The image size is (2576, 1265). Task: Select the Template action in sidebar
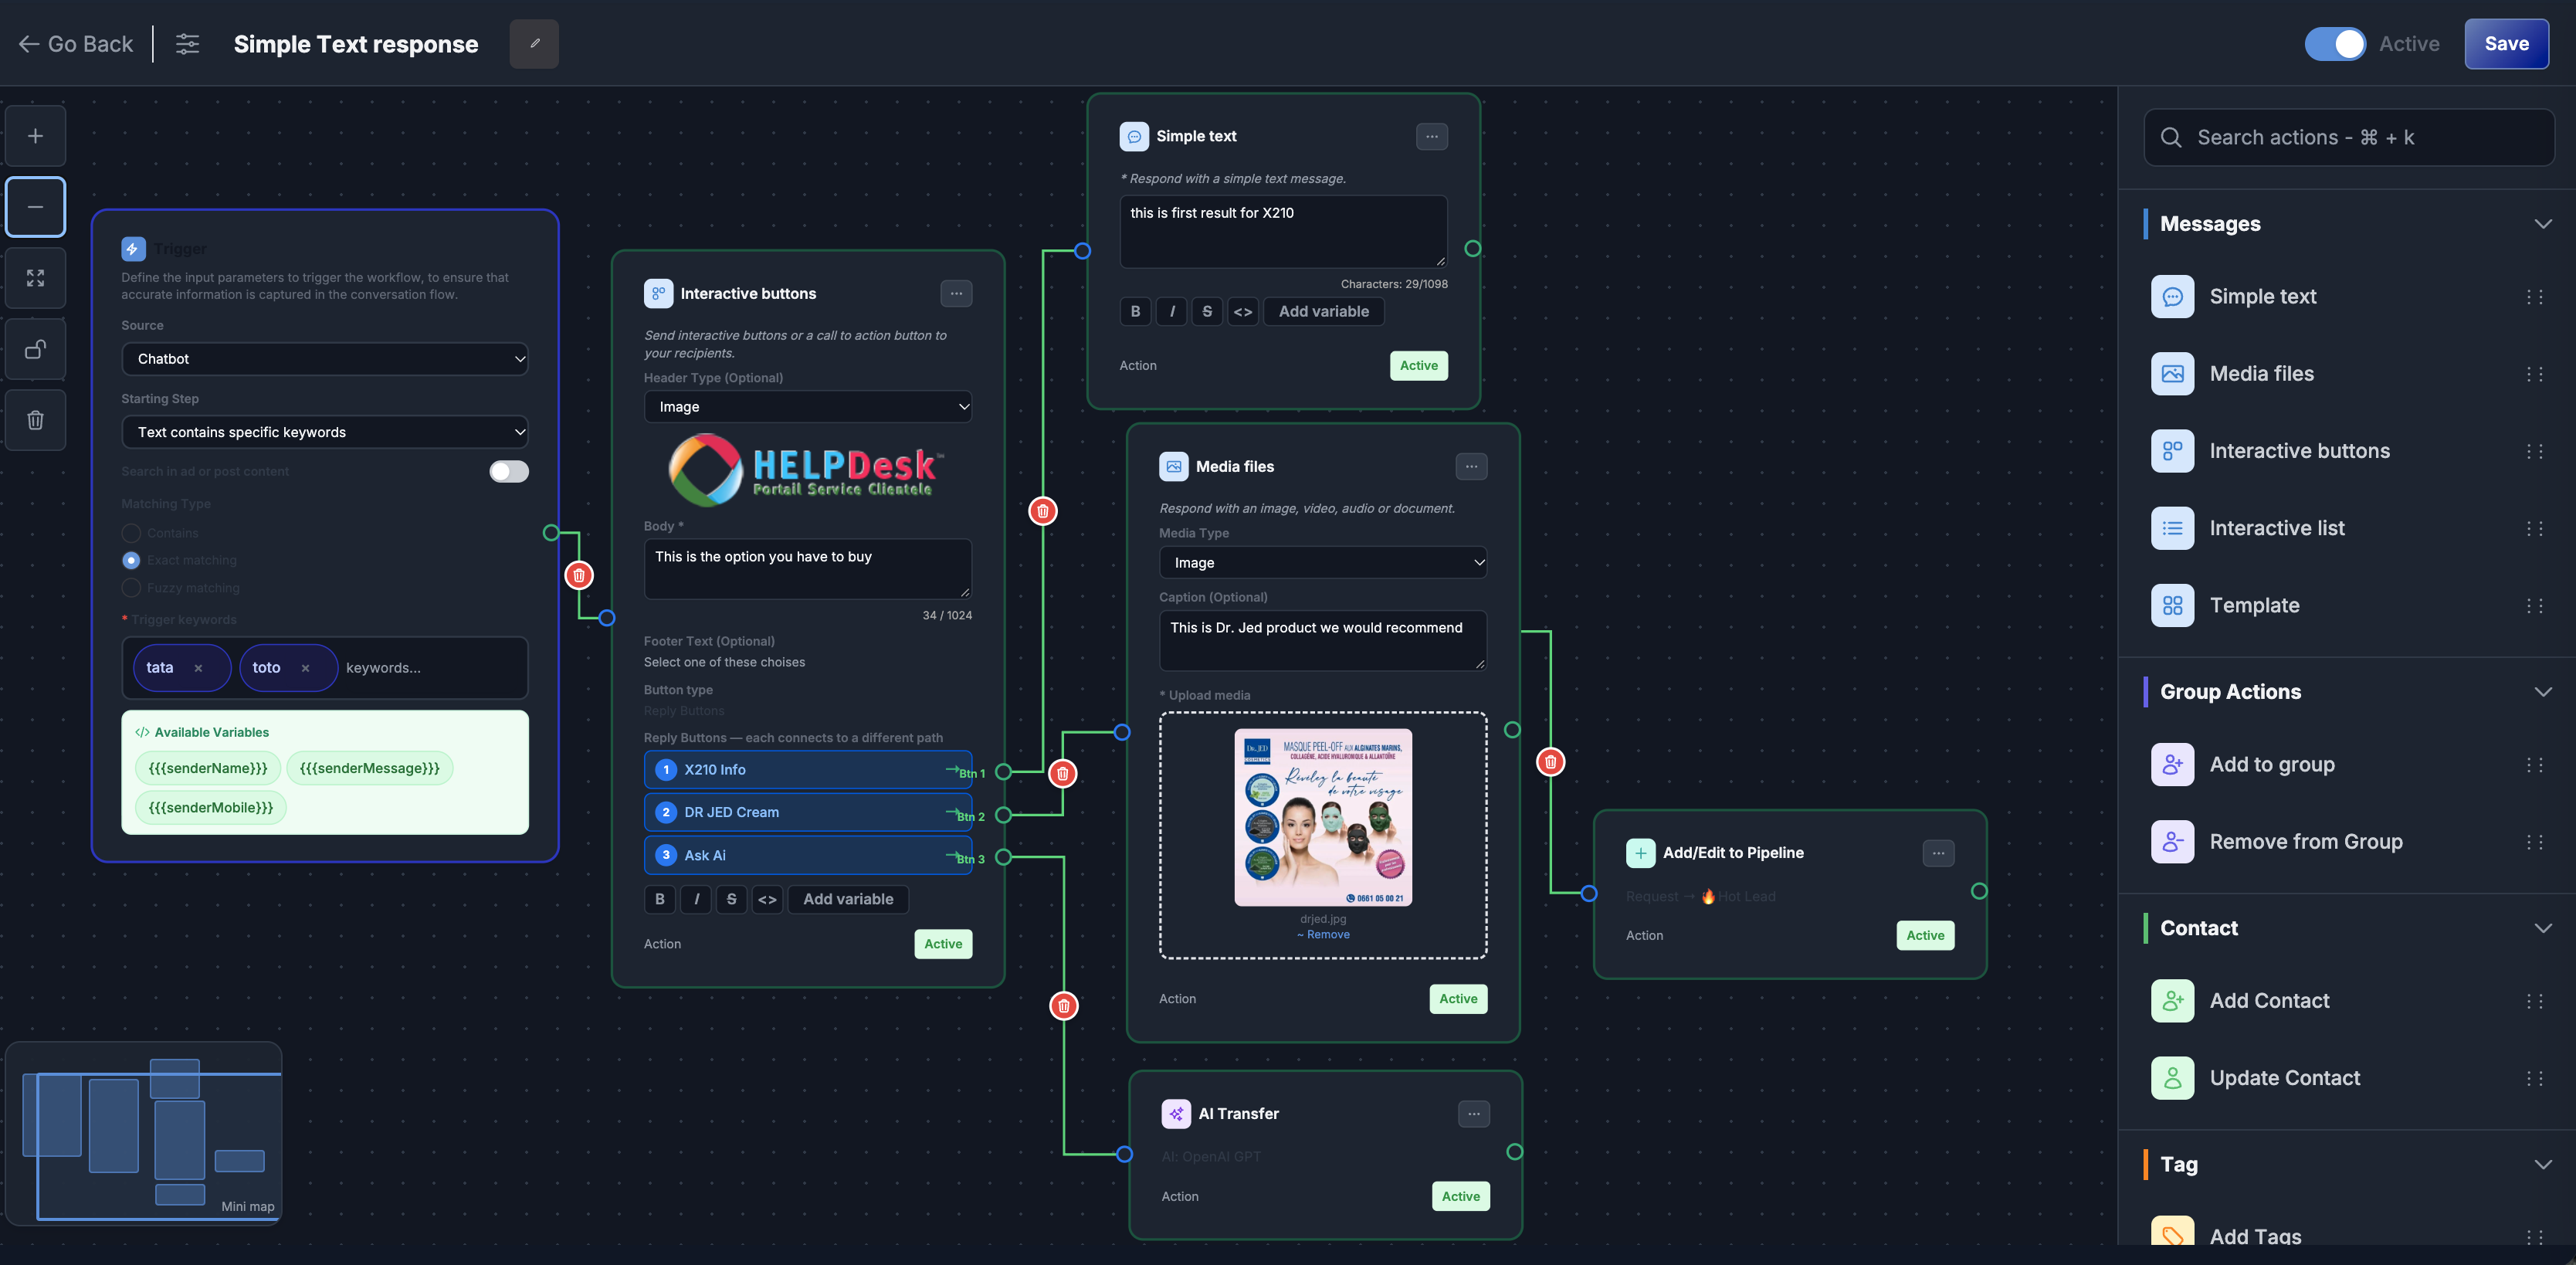(x=2347, y=606)
